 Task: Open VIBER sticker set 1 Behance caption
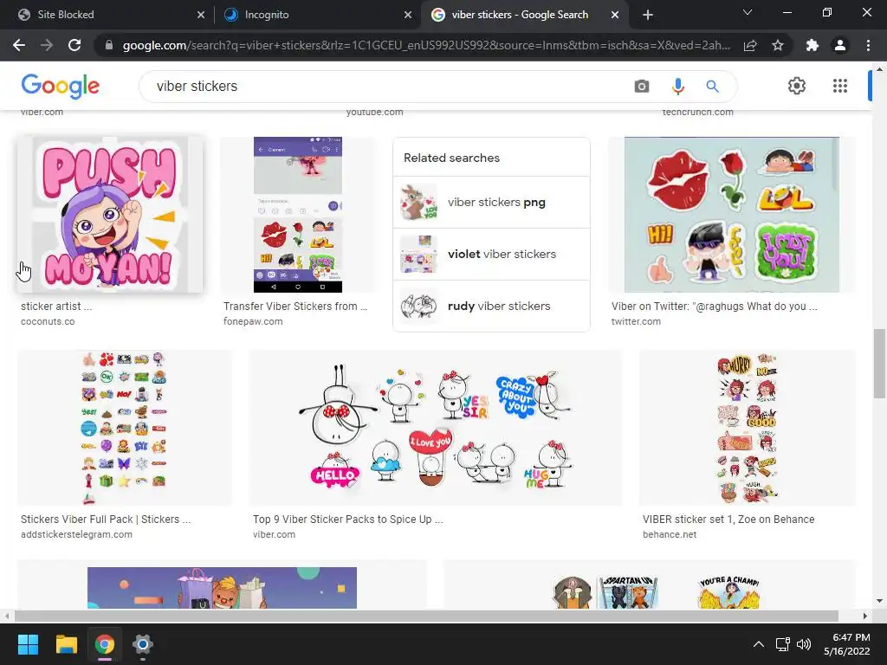click(728, 520)
